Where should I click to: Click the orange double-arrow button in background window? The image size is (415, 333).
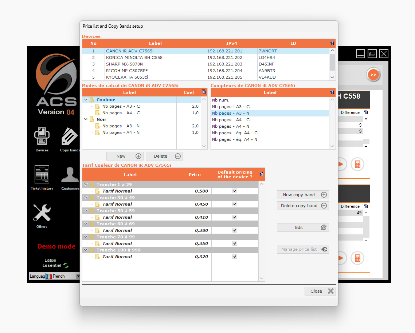(x=373, y=75)
